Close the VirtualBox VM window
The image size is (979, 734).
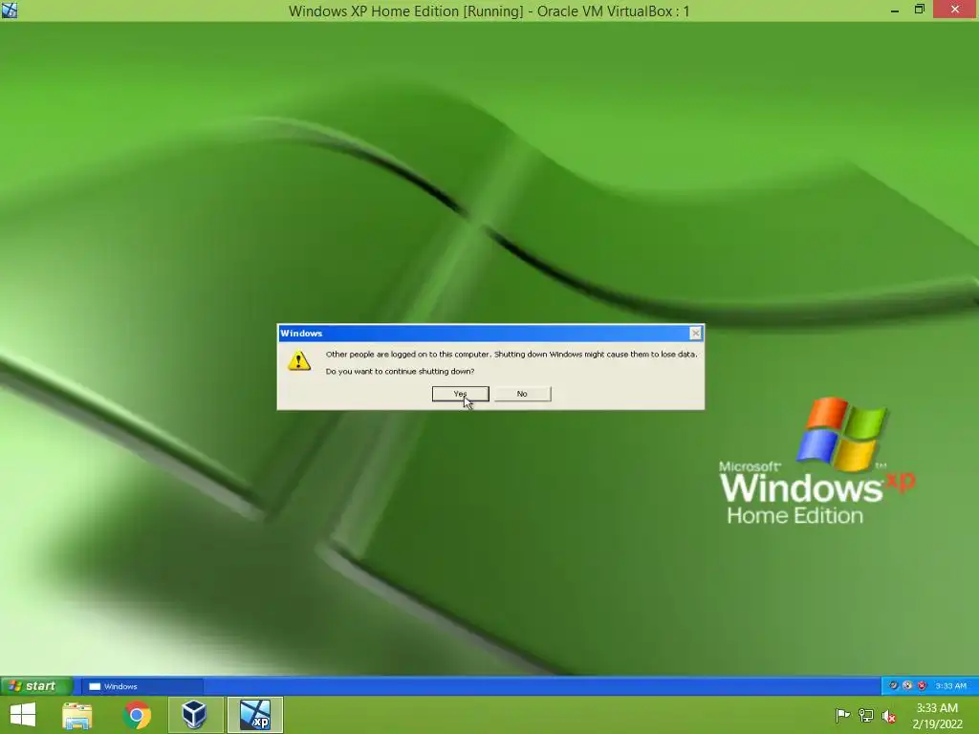pos(955,10)
